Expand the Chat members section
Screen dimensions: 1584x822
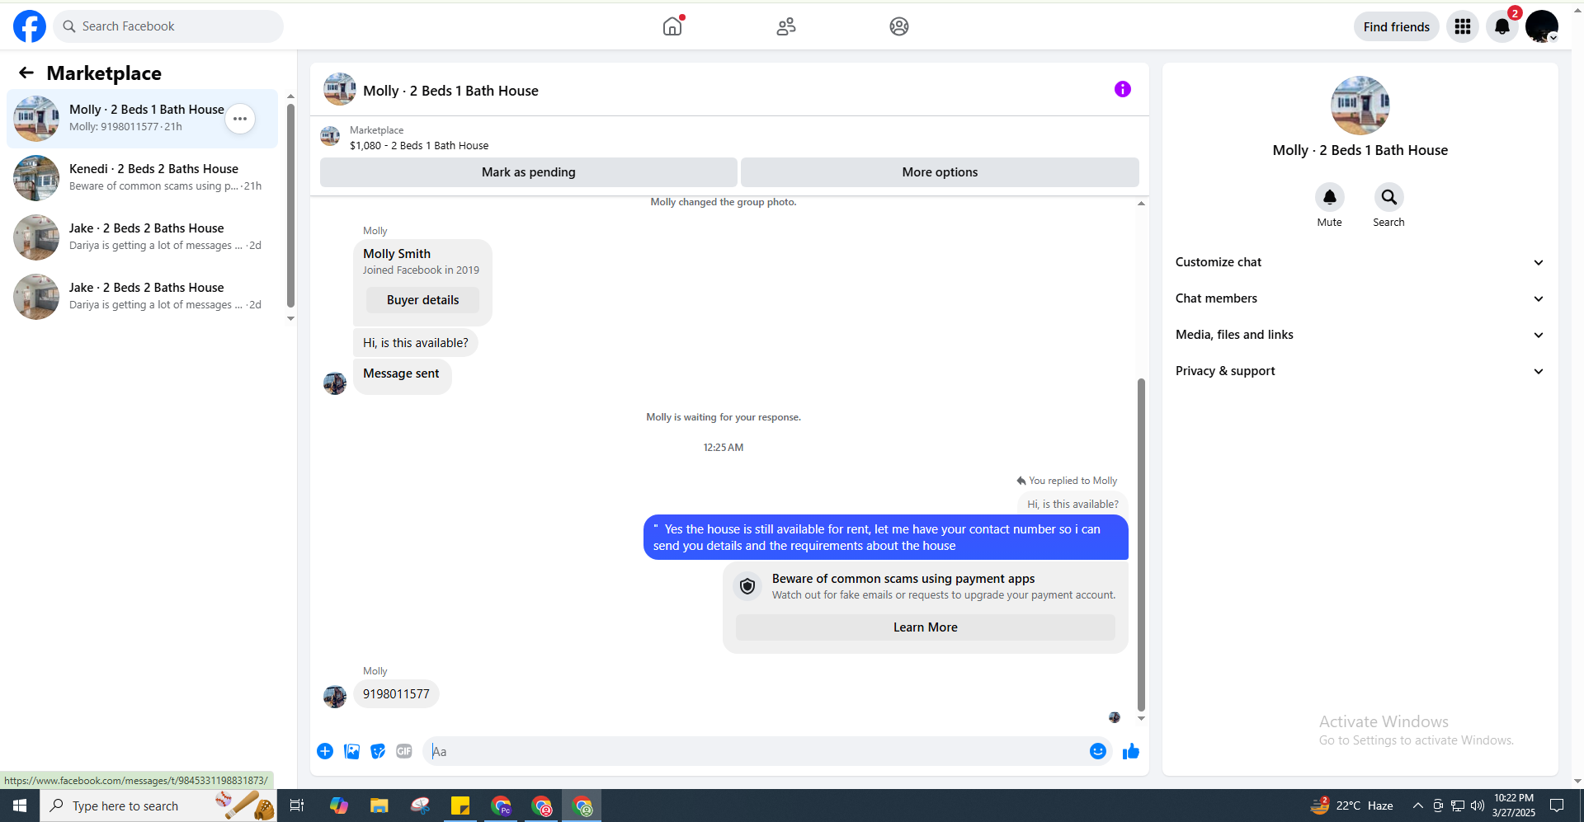tap(1360, 298)
